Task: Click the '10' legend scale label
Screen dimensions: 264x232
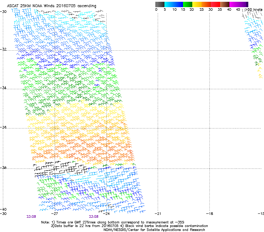Action: [174, 10]
